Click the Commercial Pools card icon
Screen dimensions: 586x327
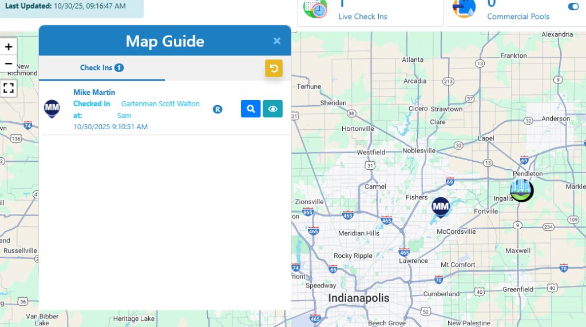point(464,8)
